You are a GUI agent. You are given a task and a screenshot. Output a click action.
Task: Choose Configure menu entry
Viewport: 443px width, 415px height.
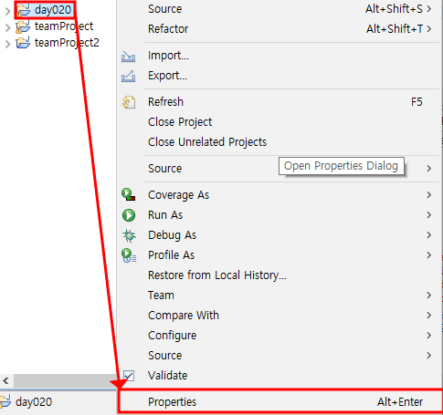click(x=280, y=336)
